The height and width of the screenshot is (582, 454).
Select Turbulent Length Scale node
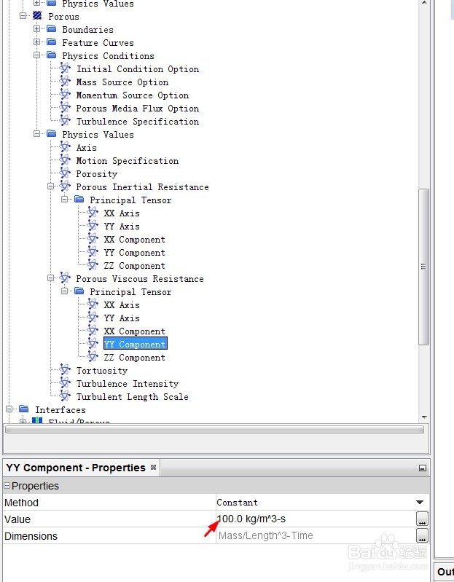click(x=132, y=397)
